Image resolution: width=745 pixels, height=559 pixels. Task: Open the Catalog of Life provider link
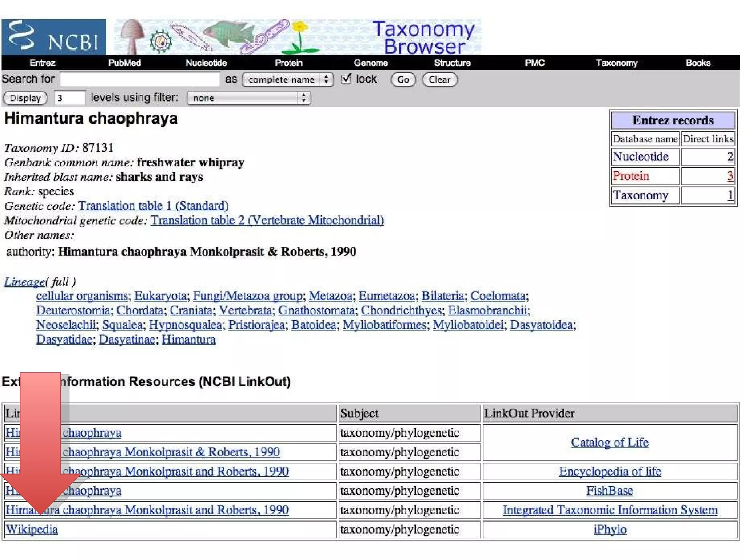coord(610,442)
